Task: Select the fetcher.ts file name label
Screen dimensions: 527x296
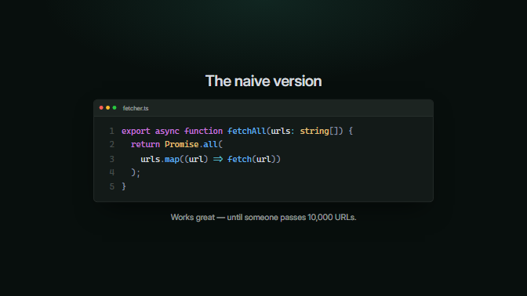Action: point(136,108)
